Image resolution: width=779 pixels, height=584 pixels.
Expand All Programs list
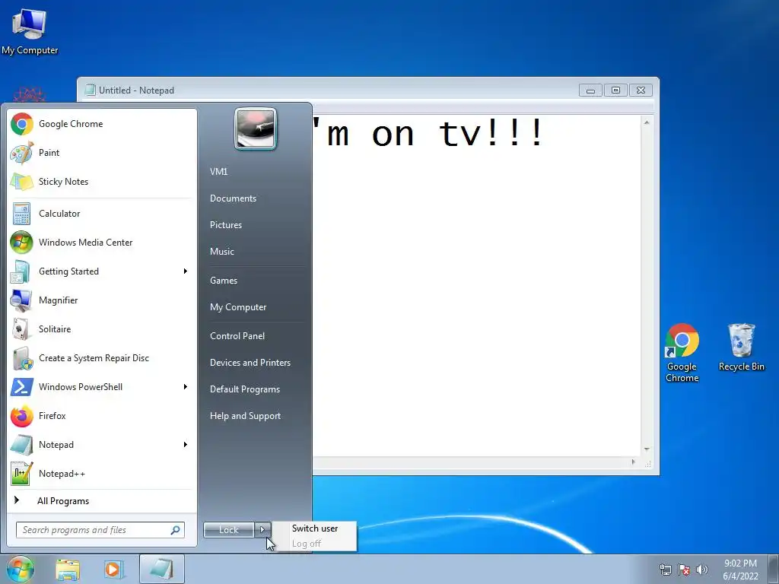click(101, 501)
